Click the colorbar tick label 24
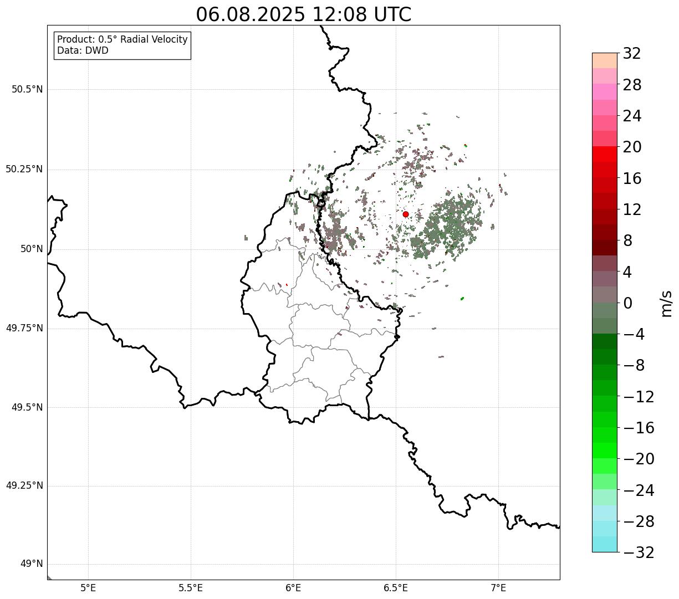The width and height of the screenshot is (679, 599). pyautogui.click(x=632, y=116)
